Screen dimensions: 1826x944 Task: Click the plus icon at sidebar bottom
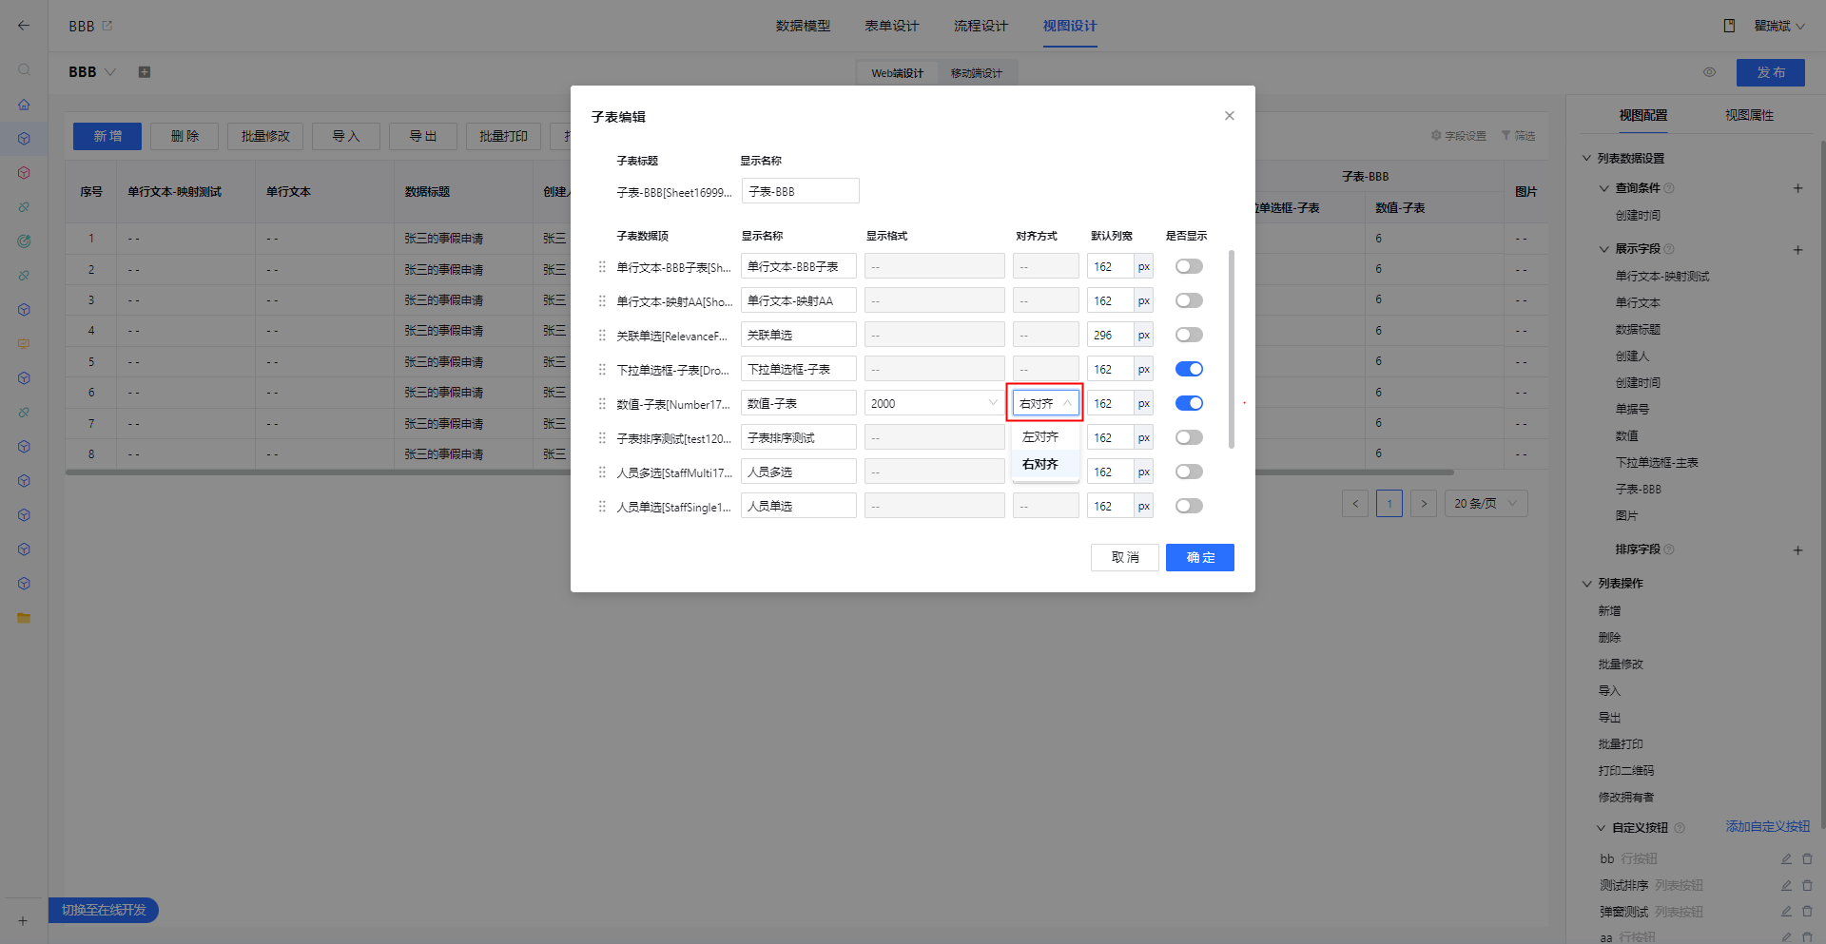pos(23,921)
